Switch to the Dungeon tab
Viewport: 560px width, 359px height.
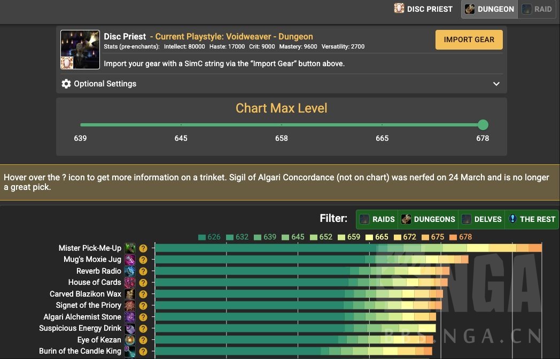(489, 9)
